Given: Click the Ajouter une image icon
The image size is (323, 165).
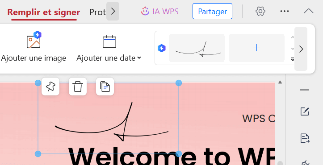Looking at the screenshot, I should tap(34, 40).
